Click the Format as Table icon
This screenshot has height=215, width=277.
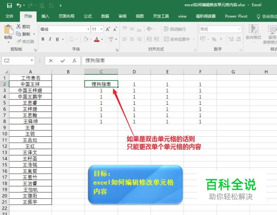point(272,30)
